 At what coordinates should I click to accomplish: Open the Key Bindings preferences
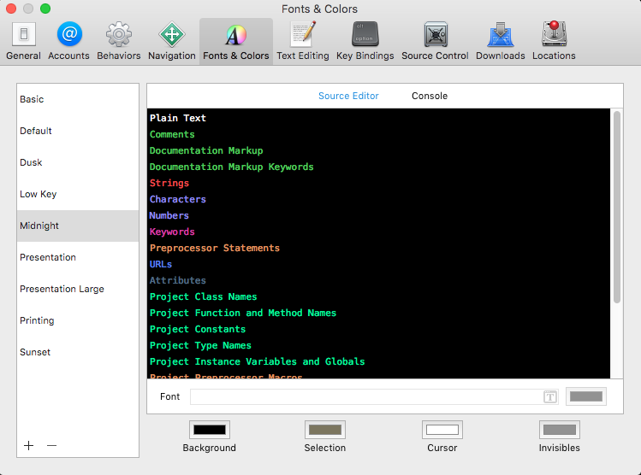365,41
